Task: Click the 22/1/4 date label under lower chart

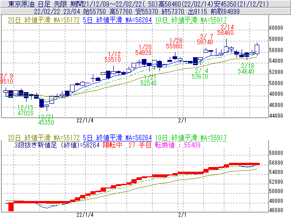Action: 85,215
